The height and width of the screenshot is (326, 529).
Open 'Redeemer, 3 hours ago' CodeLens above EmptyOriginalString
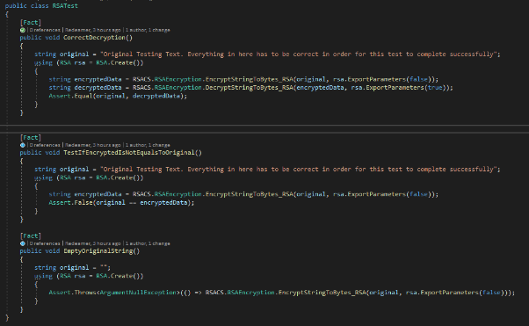click(92, 243)
